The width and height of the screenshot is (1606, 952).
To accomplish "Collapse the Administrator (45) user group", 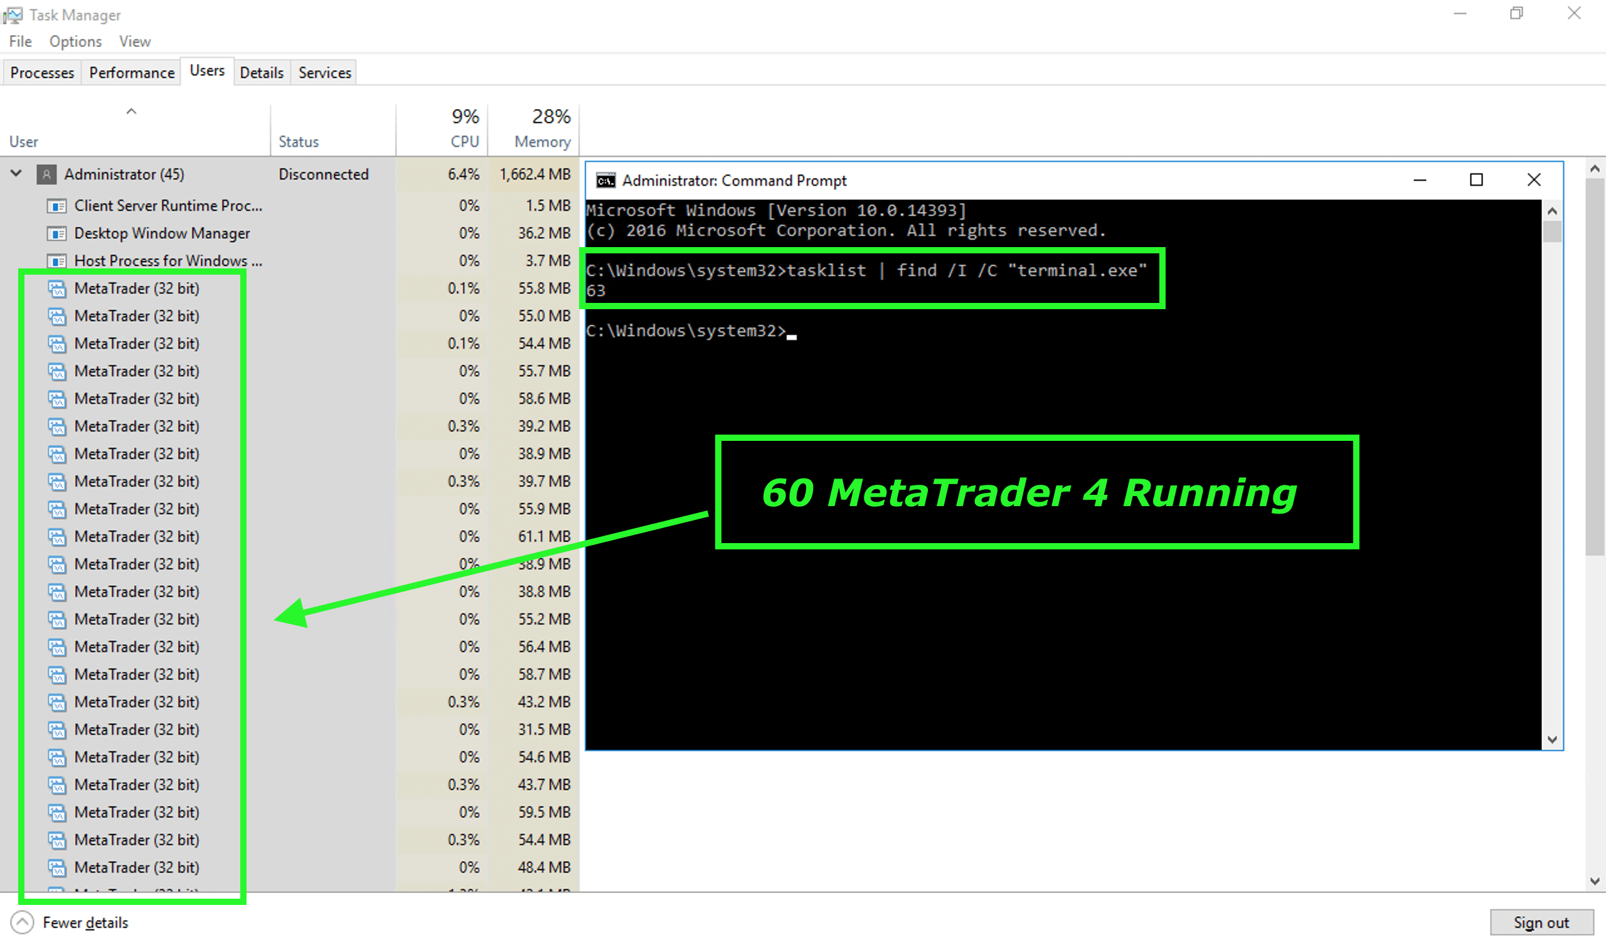I will pyautogui.click(x=16, y=174).
